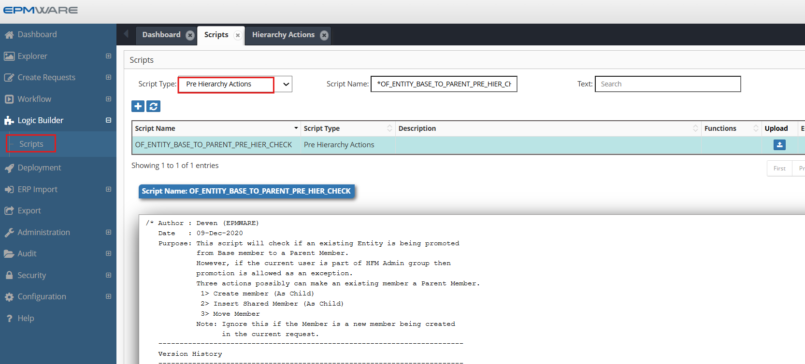The height and width of the screenshot is (364, 805).
Task: Close the Hierarchy Actions tab
Action: click(324, 35)
